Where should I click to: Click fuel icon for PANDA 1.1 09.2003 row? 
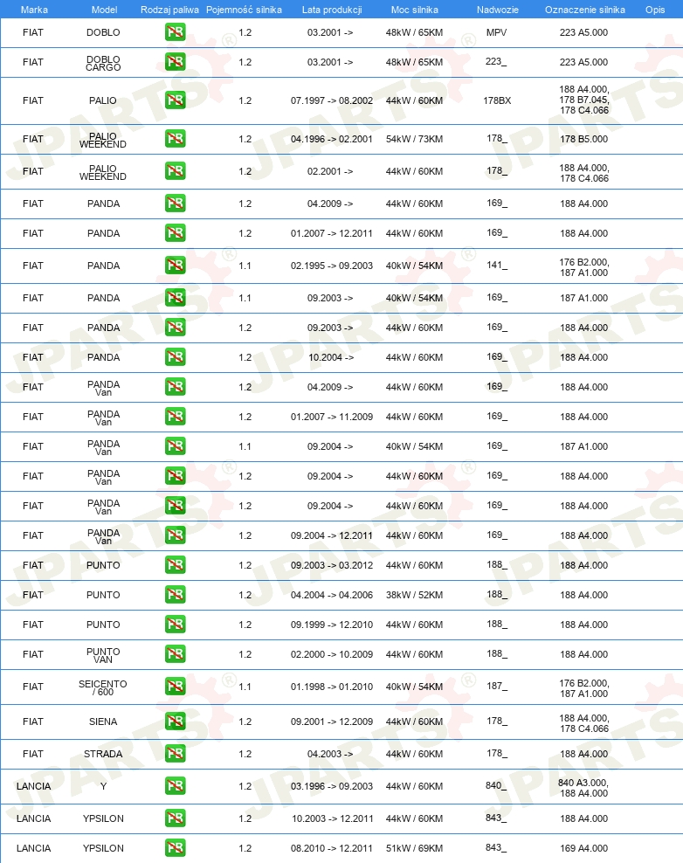coord(175,298)
